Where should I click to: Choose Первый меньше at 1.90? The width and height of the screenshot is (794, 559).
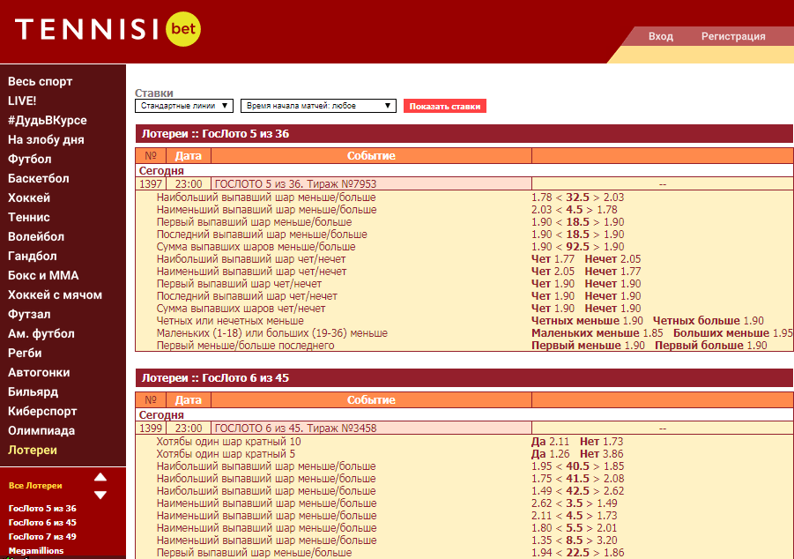(x=588, y=346)
